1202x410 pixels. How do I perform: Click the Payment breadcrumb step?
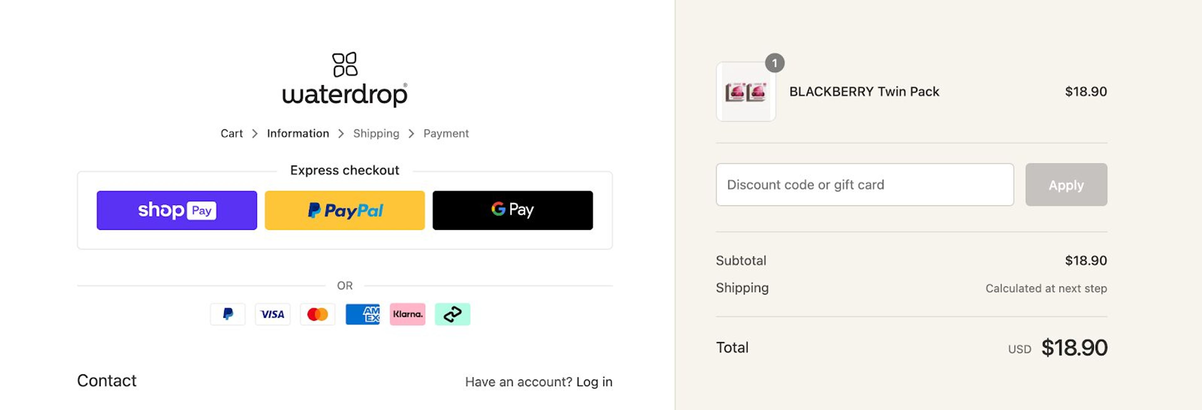[446, 133]
